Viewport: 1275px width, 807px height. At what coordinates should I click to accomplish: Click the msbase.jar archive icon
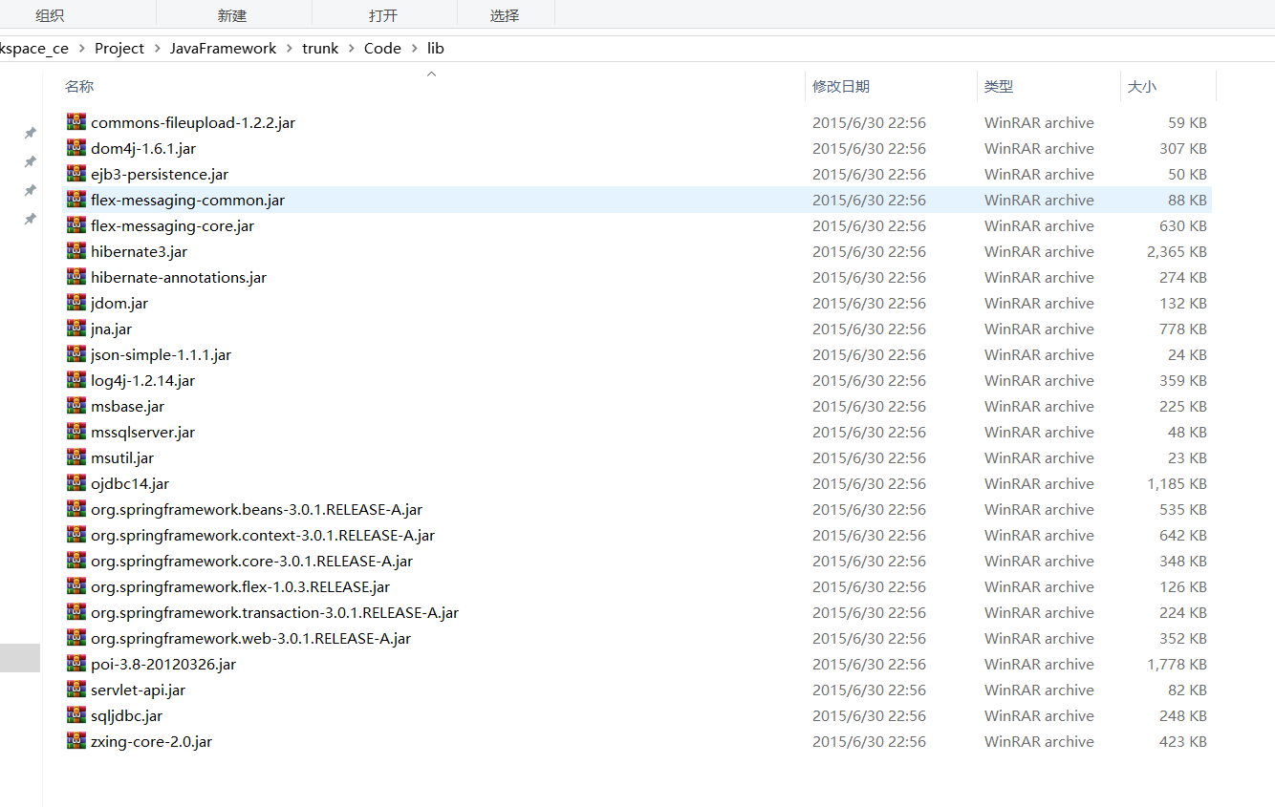(76, 406)
